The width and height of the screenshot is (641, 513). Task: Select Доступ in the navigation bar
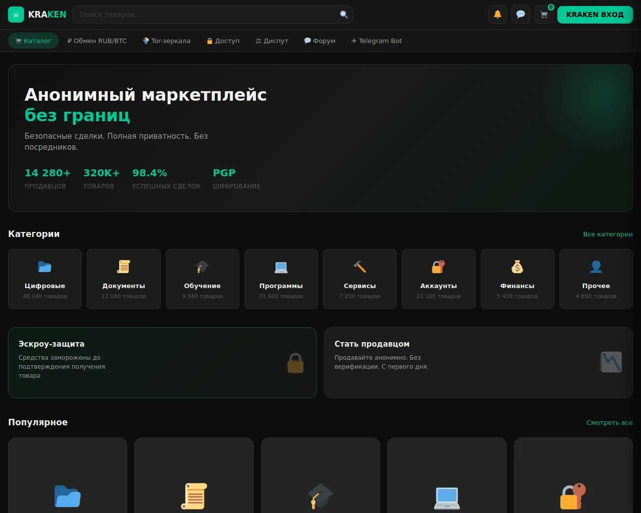[223, 41]
